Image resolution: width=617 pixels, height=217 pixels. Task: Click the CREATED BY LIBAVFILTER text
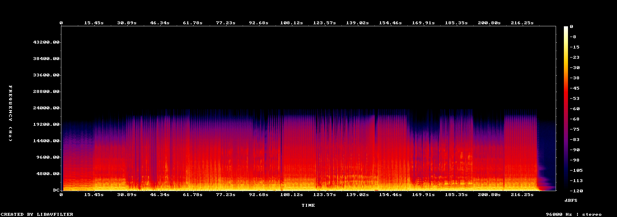click(37, 214)
